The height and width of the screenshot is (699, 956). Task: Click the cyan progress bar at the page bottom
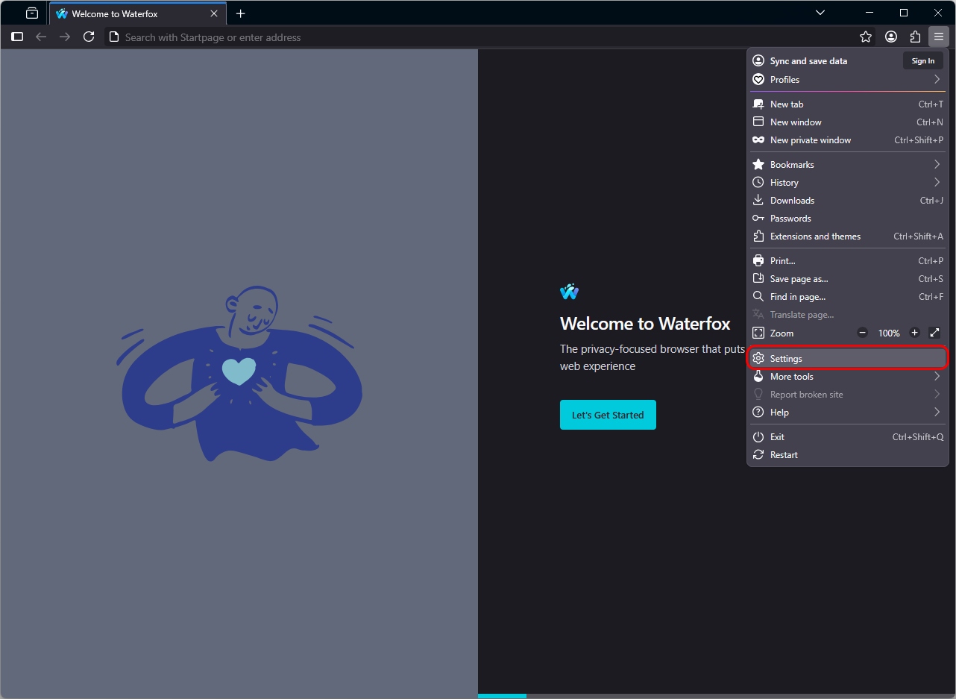[x=502, y=696]
